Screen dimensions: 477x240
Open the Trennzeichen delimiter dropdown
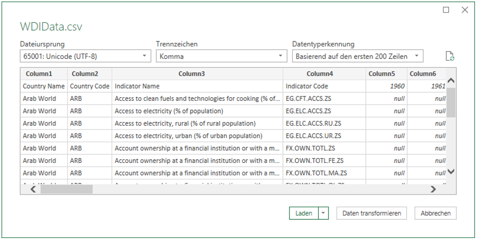pos(221,56)
